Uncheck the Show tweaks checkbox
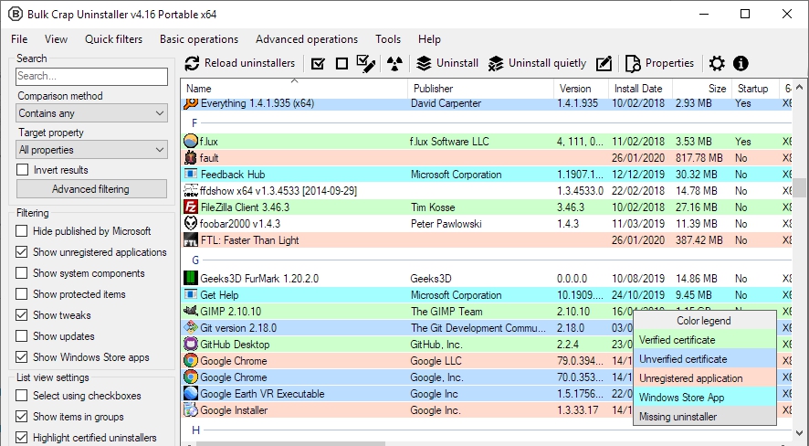The height and width of the screenshot is (446, 809). pos(21,315)
